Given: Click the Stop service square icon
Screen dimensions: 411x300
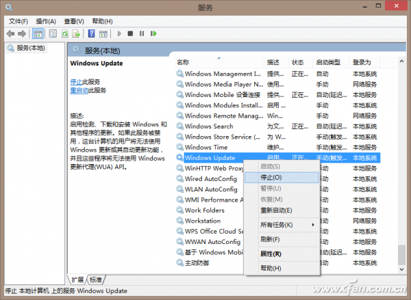Looking at the screenshot, I should click(130, 33).
